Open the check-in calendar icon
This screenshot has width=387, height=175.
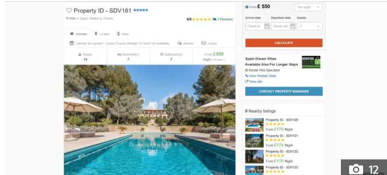tap(267, 26)
